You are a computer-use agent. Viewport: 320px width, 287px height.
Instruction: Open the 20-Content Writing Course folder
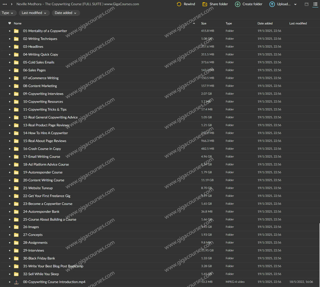[43, 180]
